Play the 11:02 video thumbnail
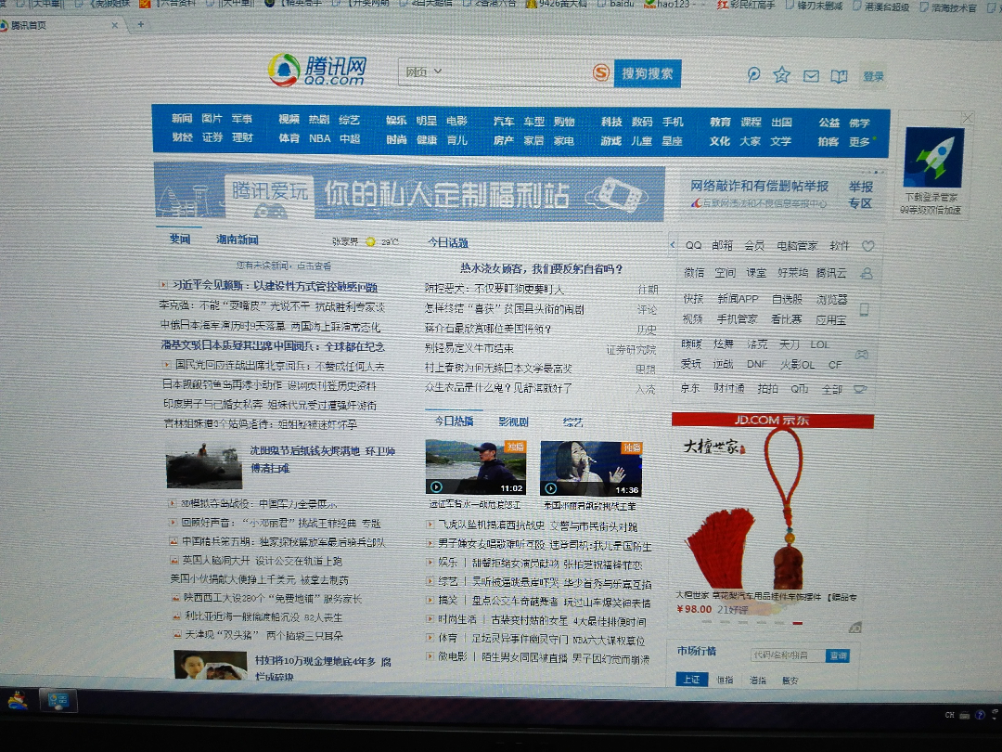Screen dimensions: 1002x752 pos(475,467)
